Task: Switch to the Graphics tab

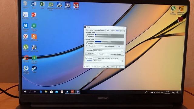Action: [113, 31]
